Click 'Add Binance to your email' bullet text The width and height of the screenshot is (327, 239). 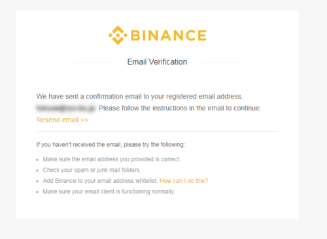click(100, 181)
